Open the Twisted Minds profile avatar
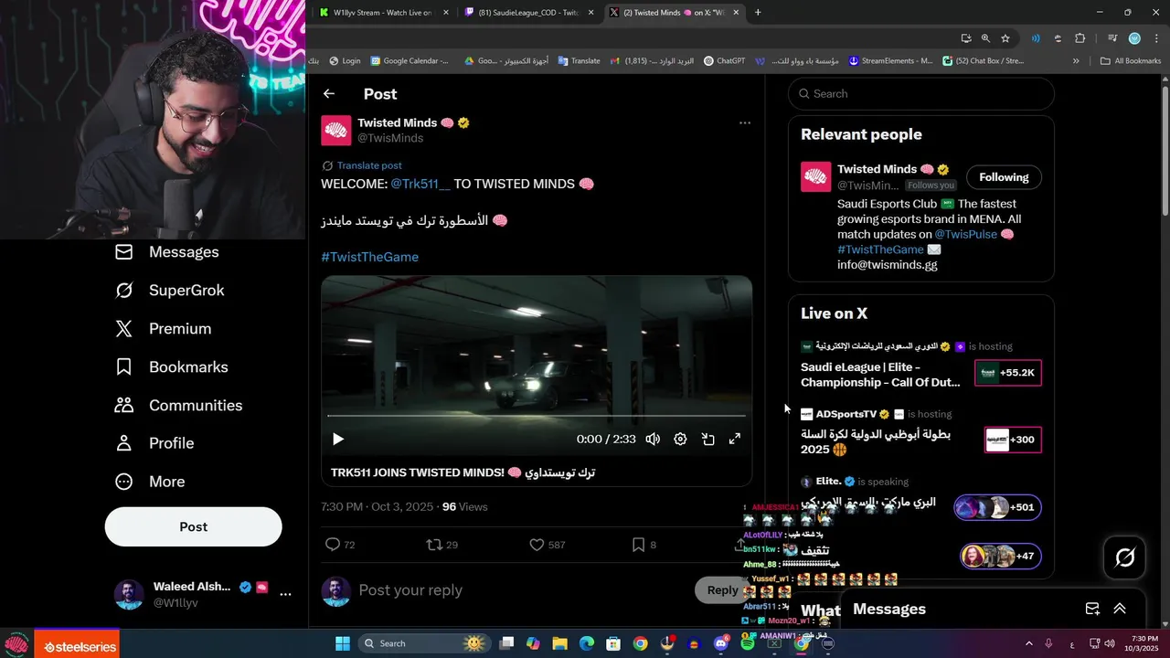 click(x=336, y=131)
